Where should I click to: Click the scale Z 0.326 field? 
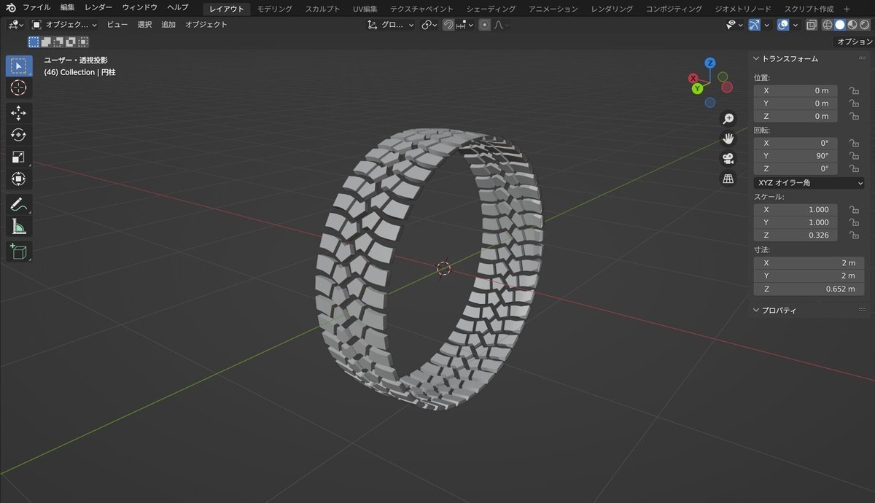796,235
